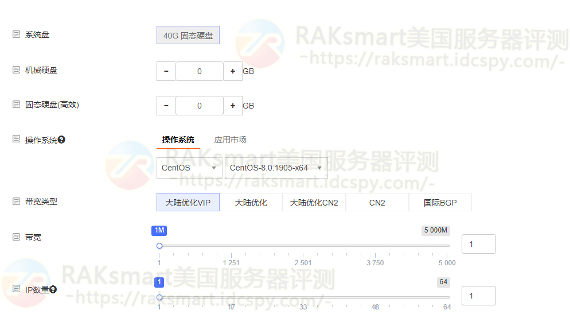Select the 40G 固态硬盘 system disk option

tap(188, 35)
